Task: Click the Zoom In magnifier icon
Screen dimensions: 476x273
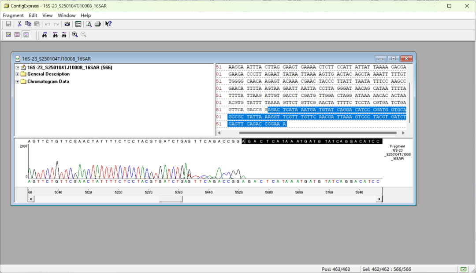Action: click(x=74, y=35)
